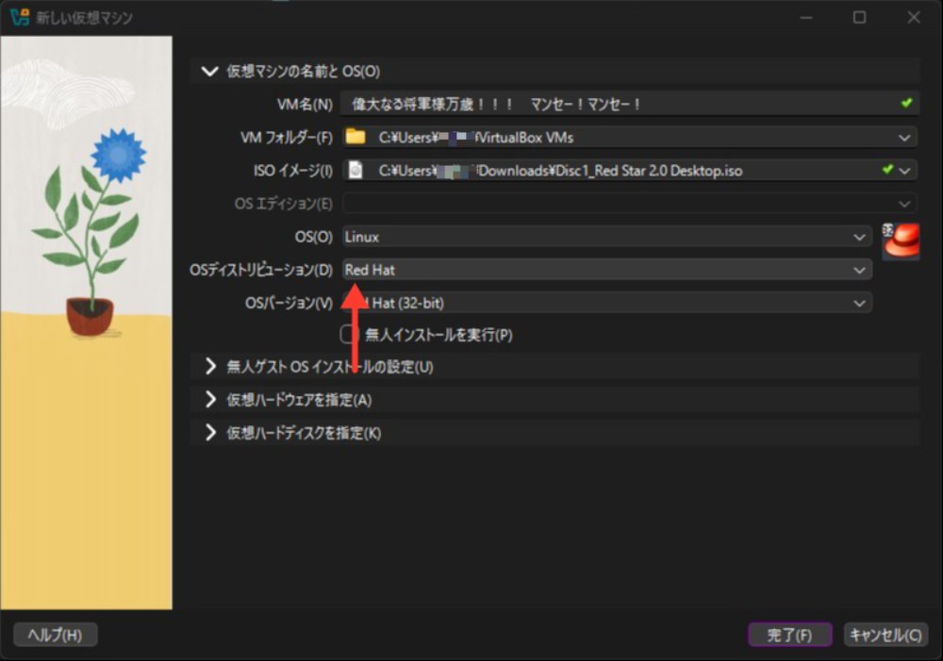This screenshot has height=661, width=943.
Task: Click the OSディストリビューション(D) label
Action: coord(261,270)
